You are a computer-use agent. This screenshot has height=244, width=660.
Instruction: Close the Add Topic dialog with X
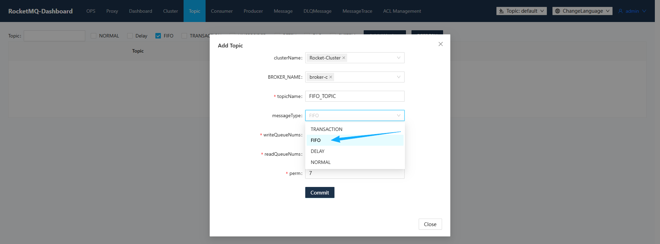tap(441, 44)
